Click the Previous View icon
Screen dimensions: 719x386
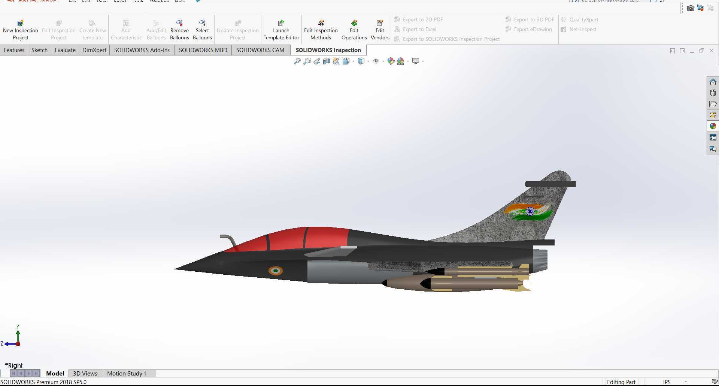(317, 61)
